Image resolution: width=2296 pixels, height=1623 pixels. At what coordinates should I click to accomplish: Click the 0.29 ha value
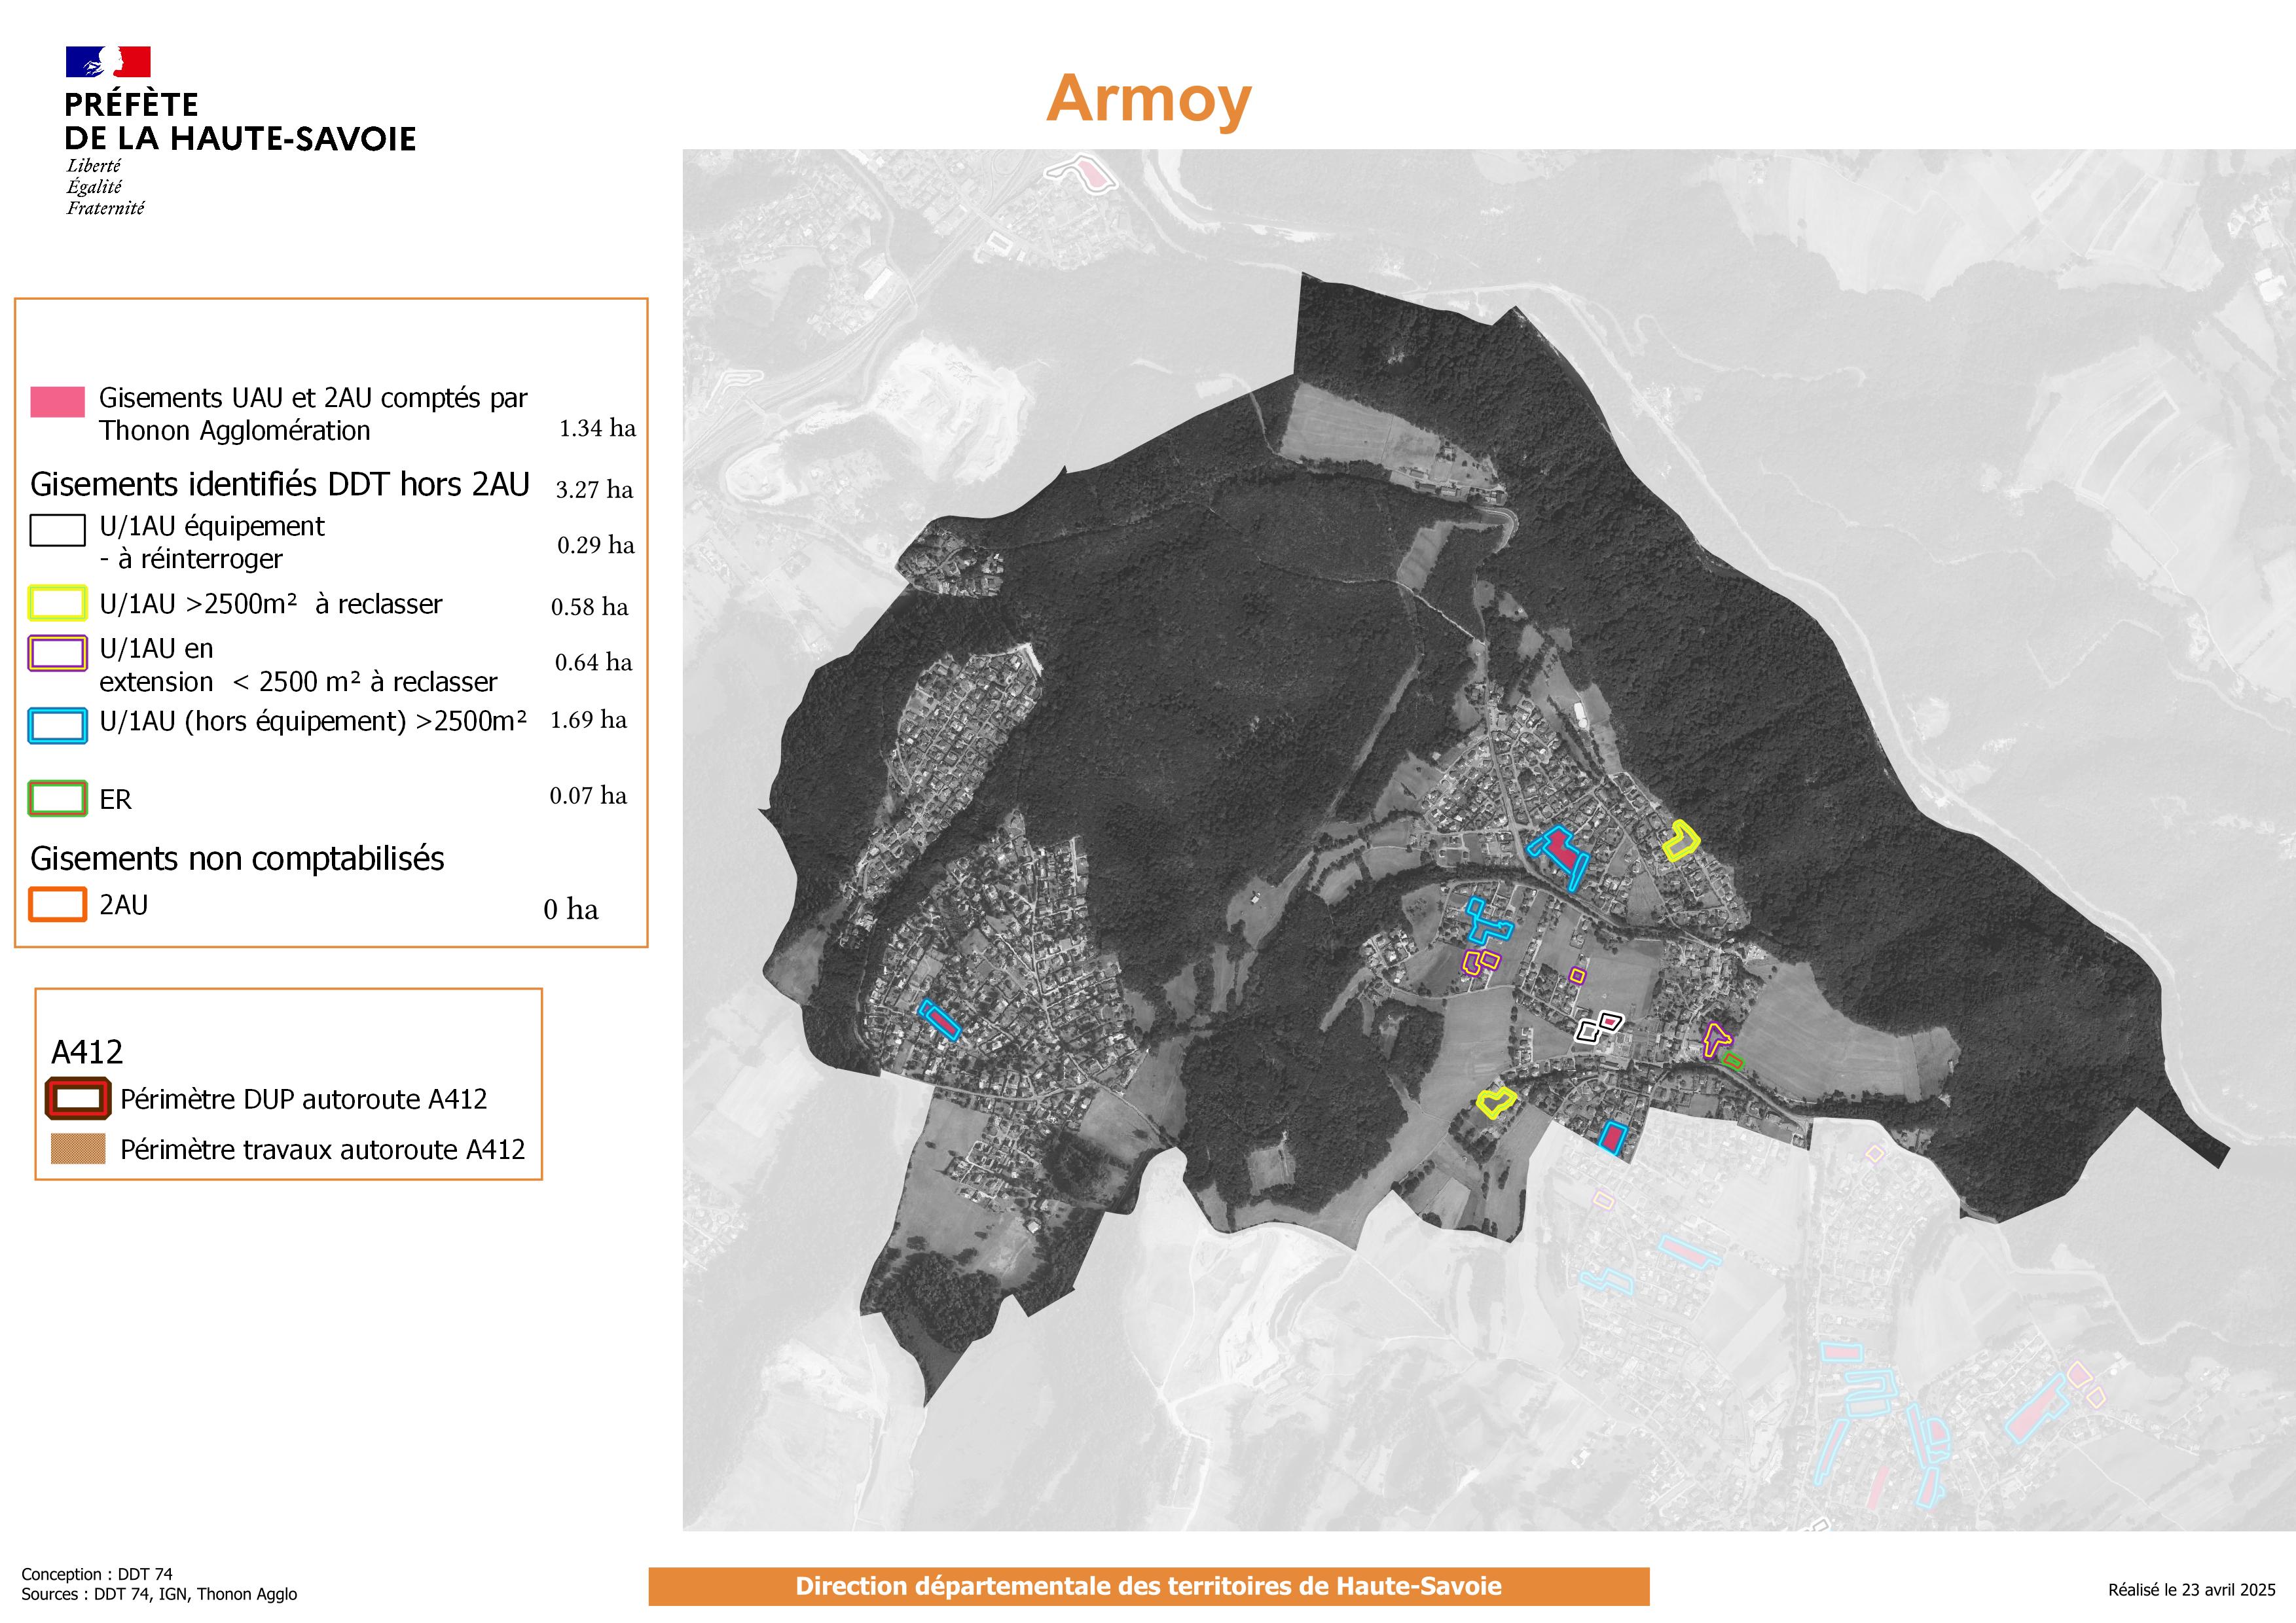[x=596, y=544]
